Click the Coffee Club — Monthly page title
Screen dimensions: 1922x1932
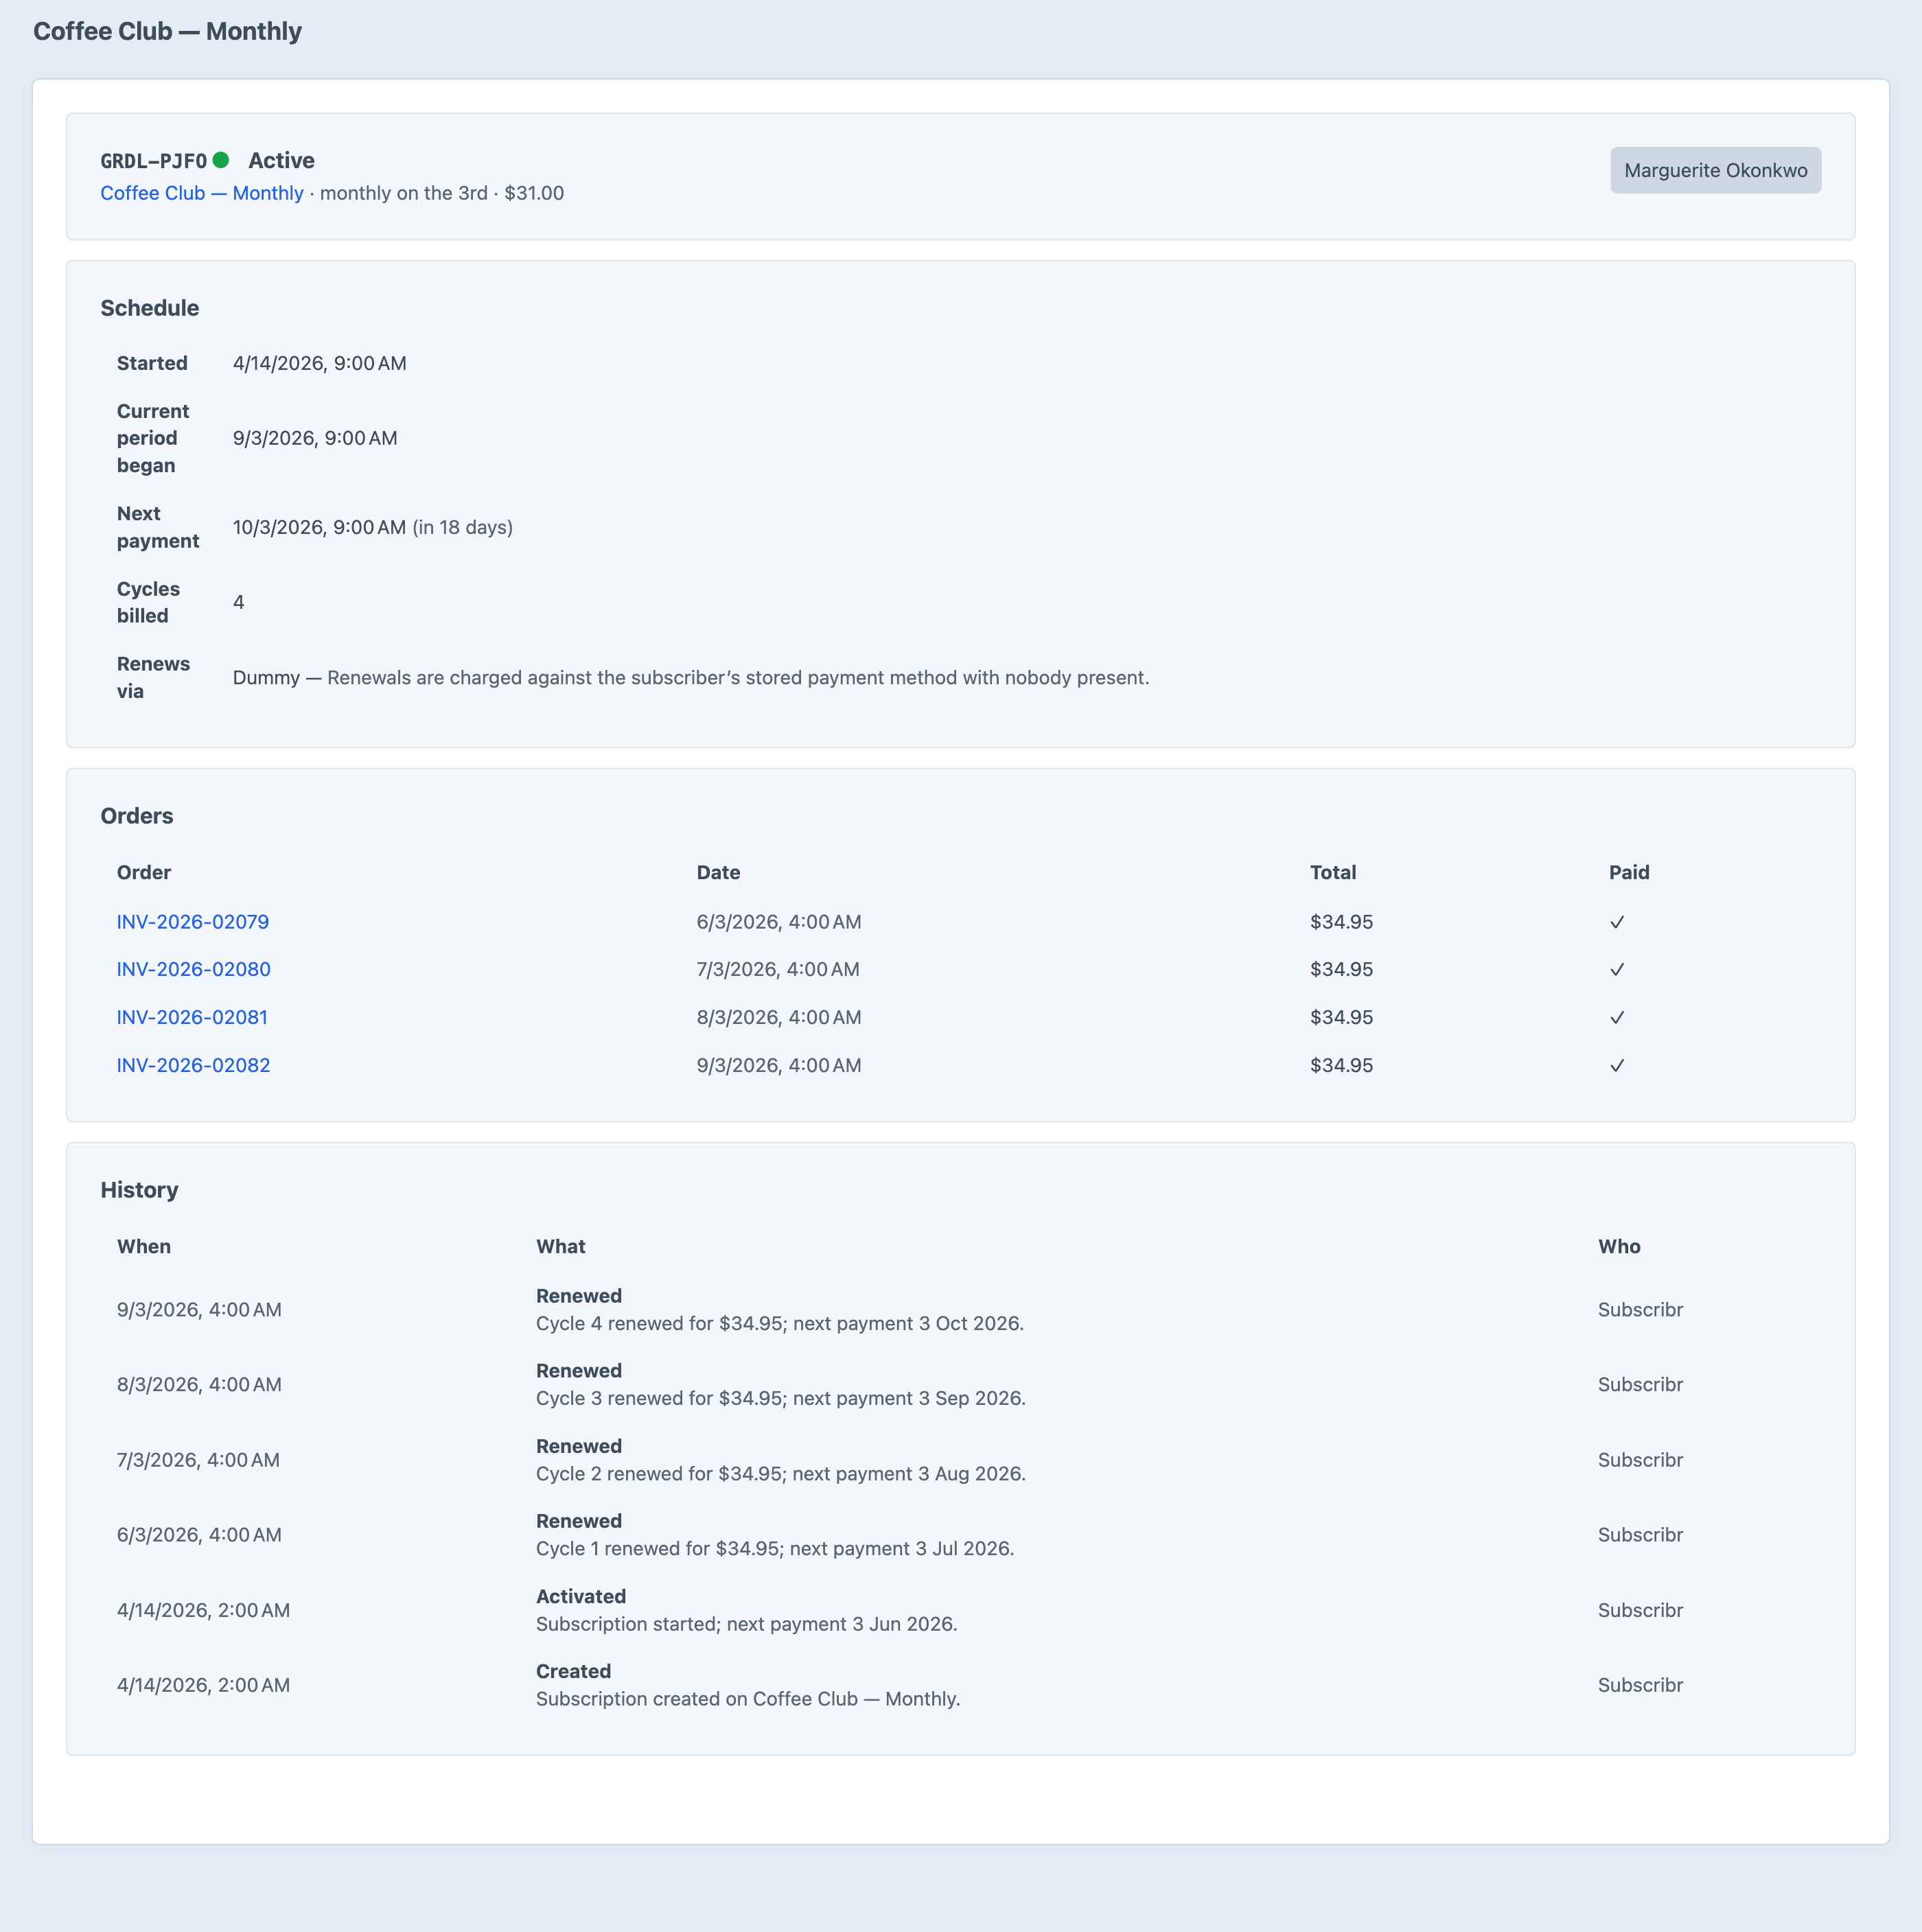coord(168,31)
